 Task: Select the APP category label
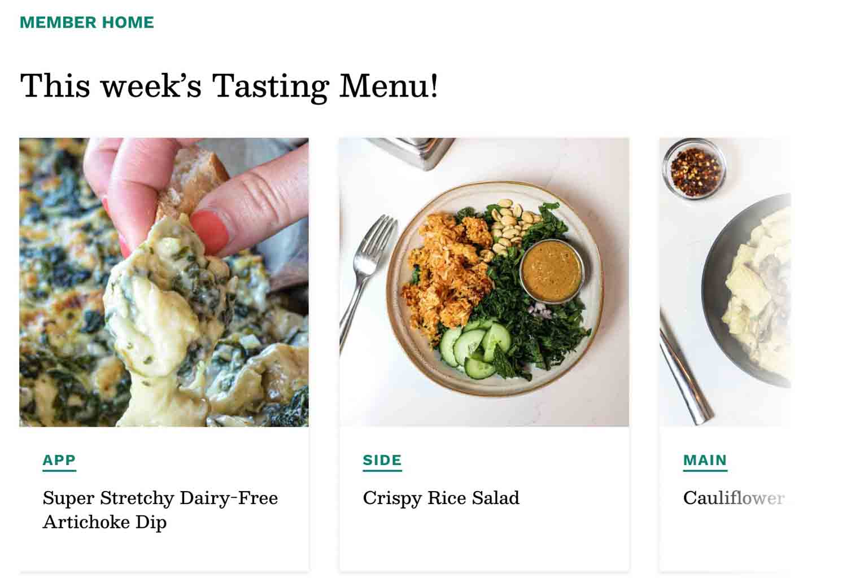click(59, 461)
